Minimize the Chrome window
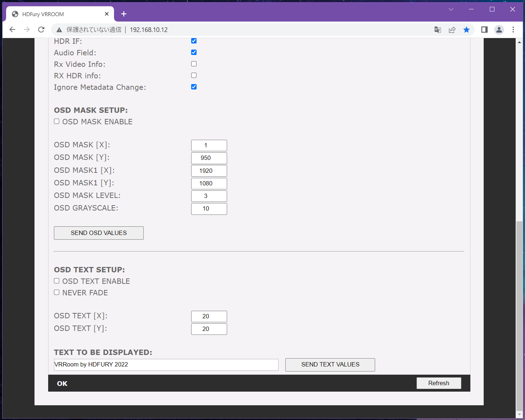 click(x=471, y=9)
